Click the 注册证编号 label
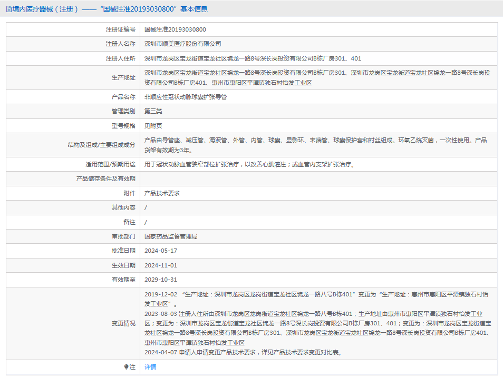The width and height of the screenshot is (503, 378). click(x=121, y=29)
